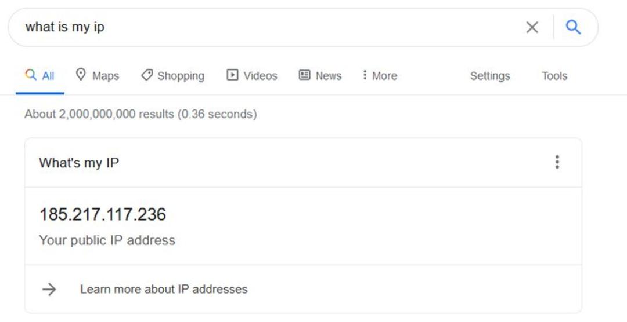
Task: Click the Shopping tag icon
Action: tap(147, 75)
